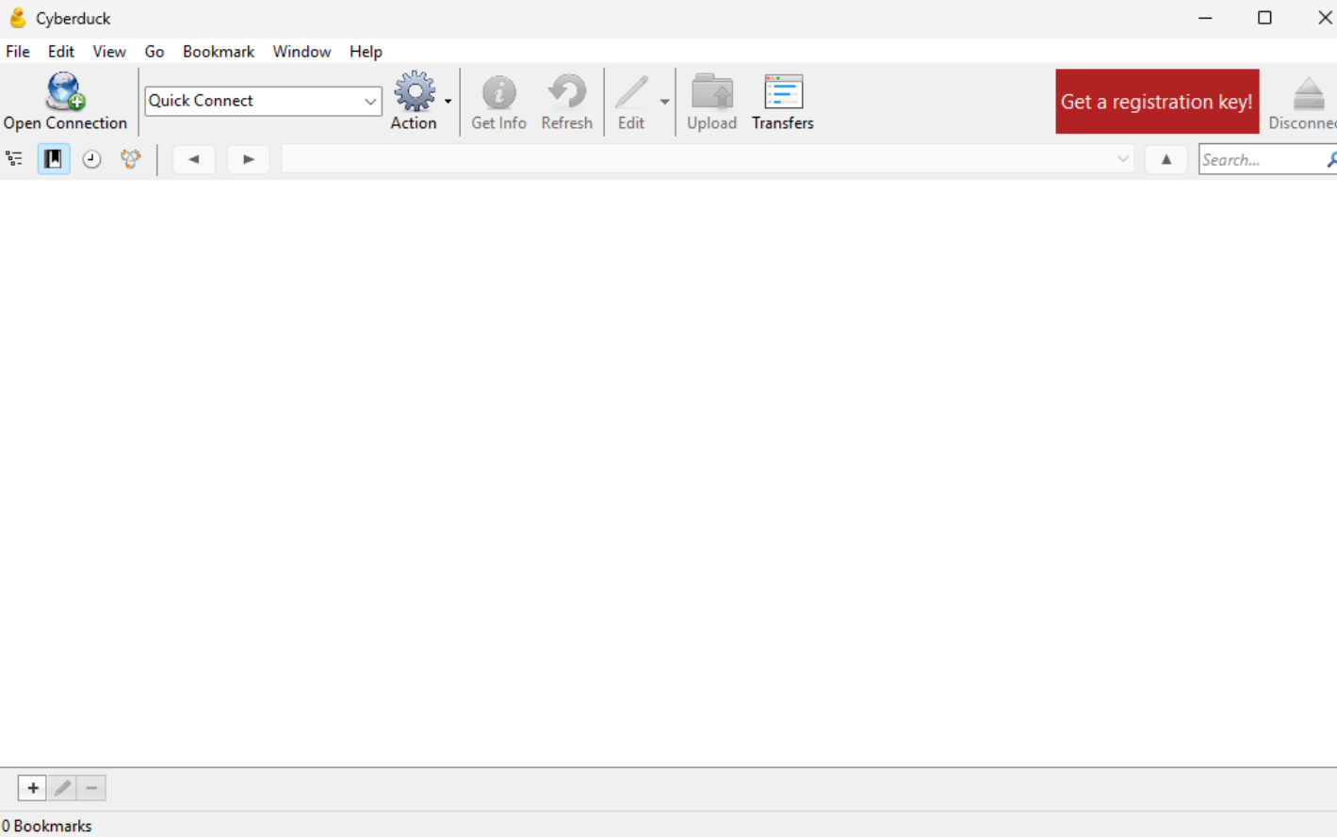This screenshot has width=1337, height=837.
Task: Click the Edit pencil toolbar icon
Action: tap(631, 92)
